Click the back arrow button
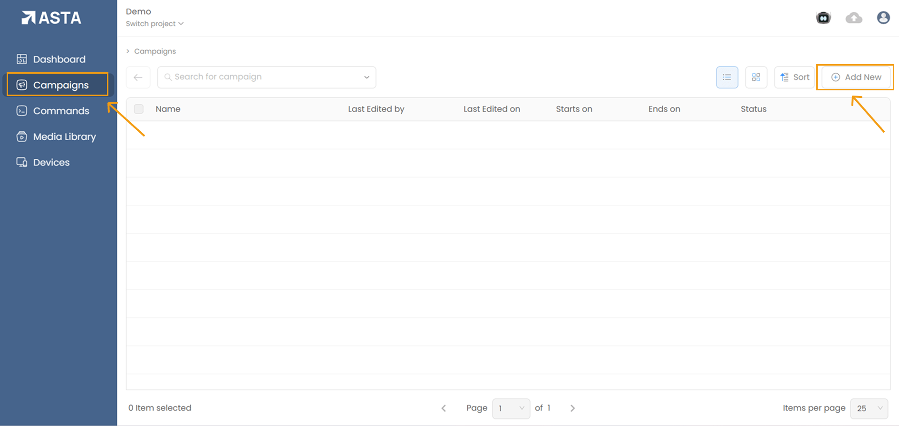Image resolution: width=899 pixels, height=426 pixels. 138,77
